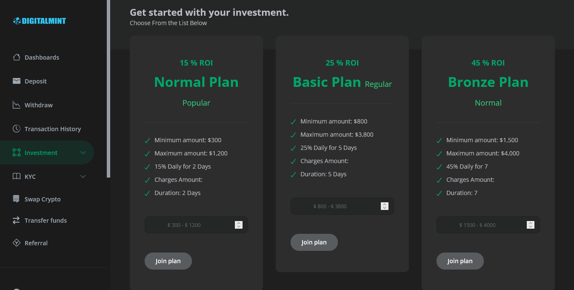Click the Withdraw chart icon
The height and width of the screenshot is (290, 574).
click(x=17, y=105)
